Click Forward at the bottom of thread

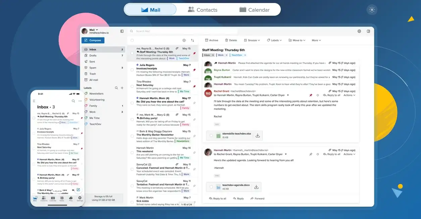coord(257,199)
